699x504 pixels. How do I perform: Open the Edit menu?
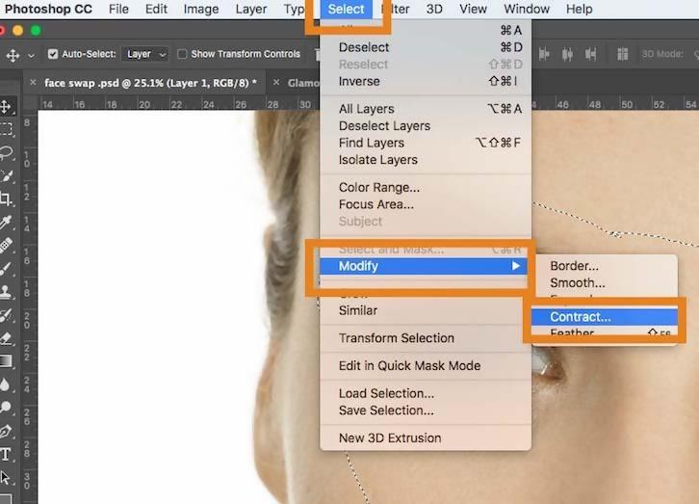(x=156, y=9)
